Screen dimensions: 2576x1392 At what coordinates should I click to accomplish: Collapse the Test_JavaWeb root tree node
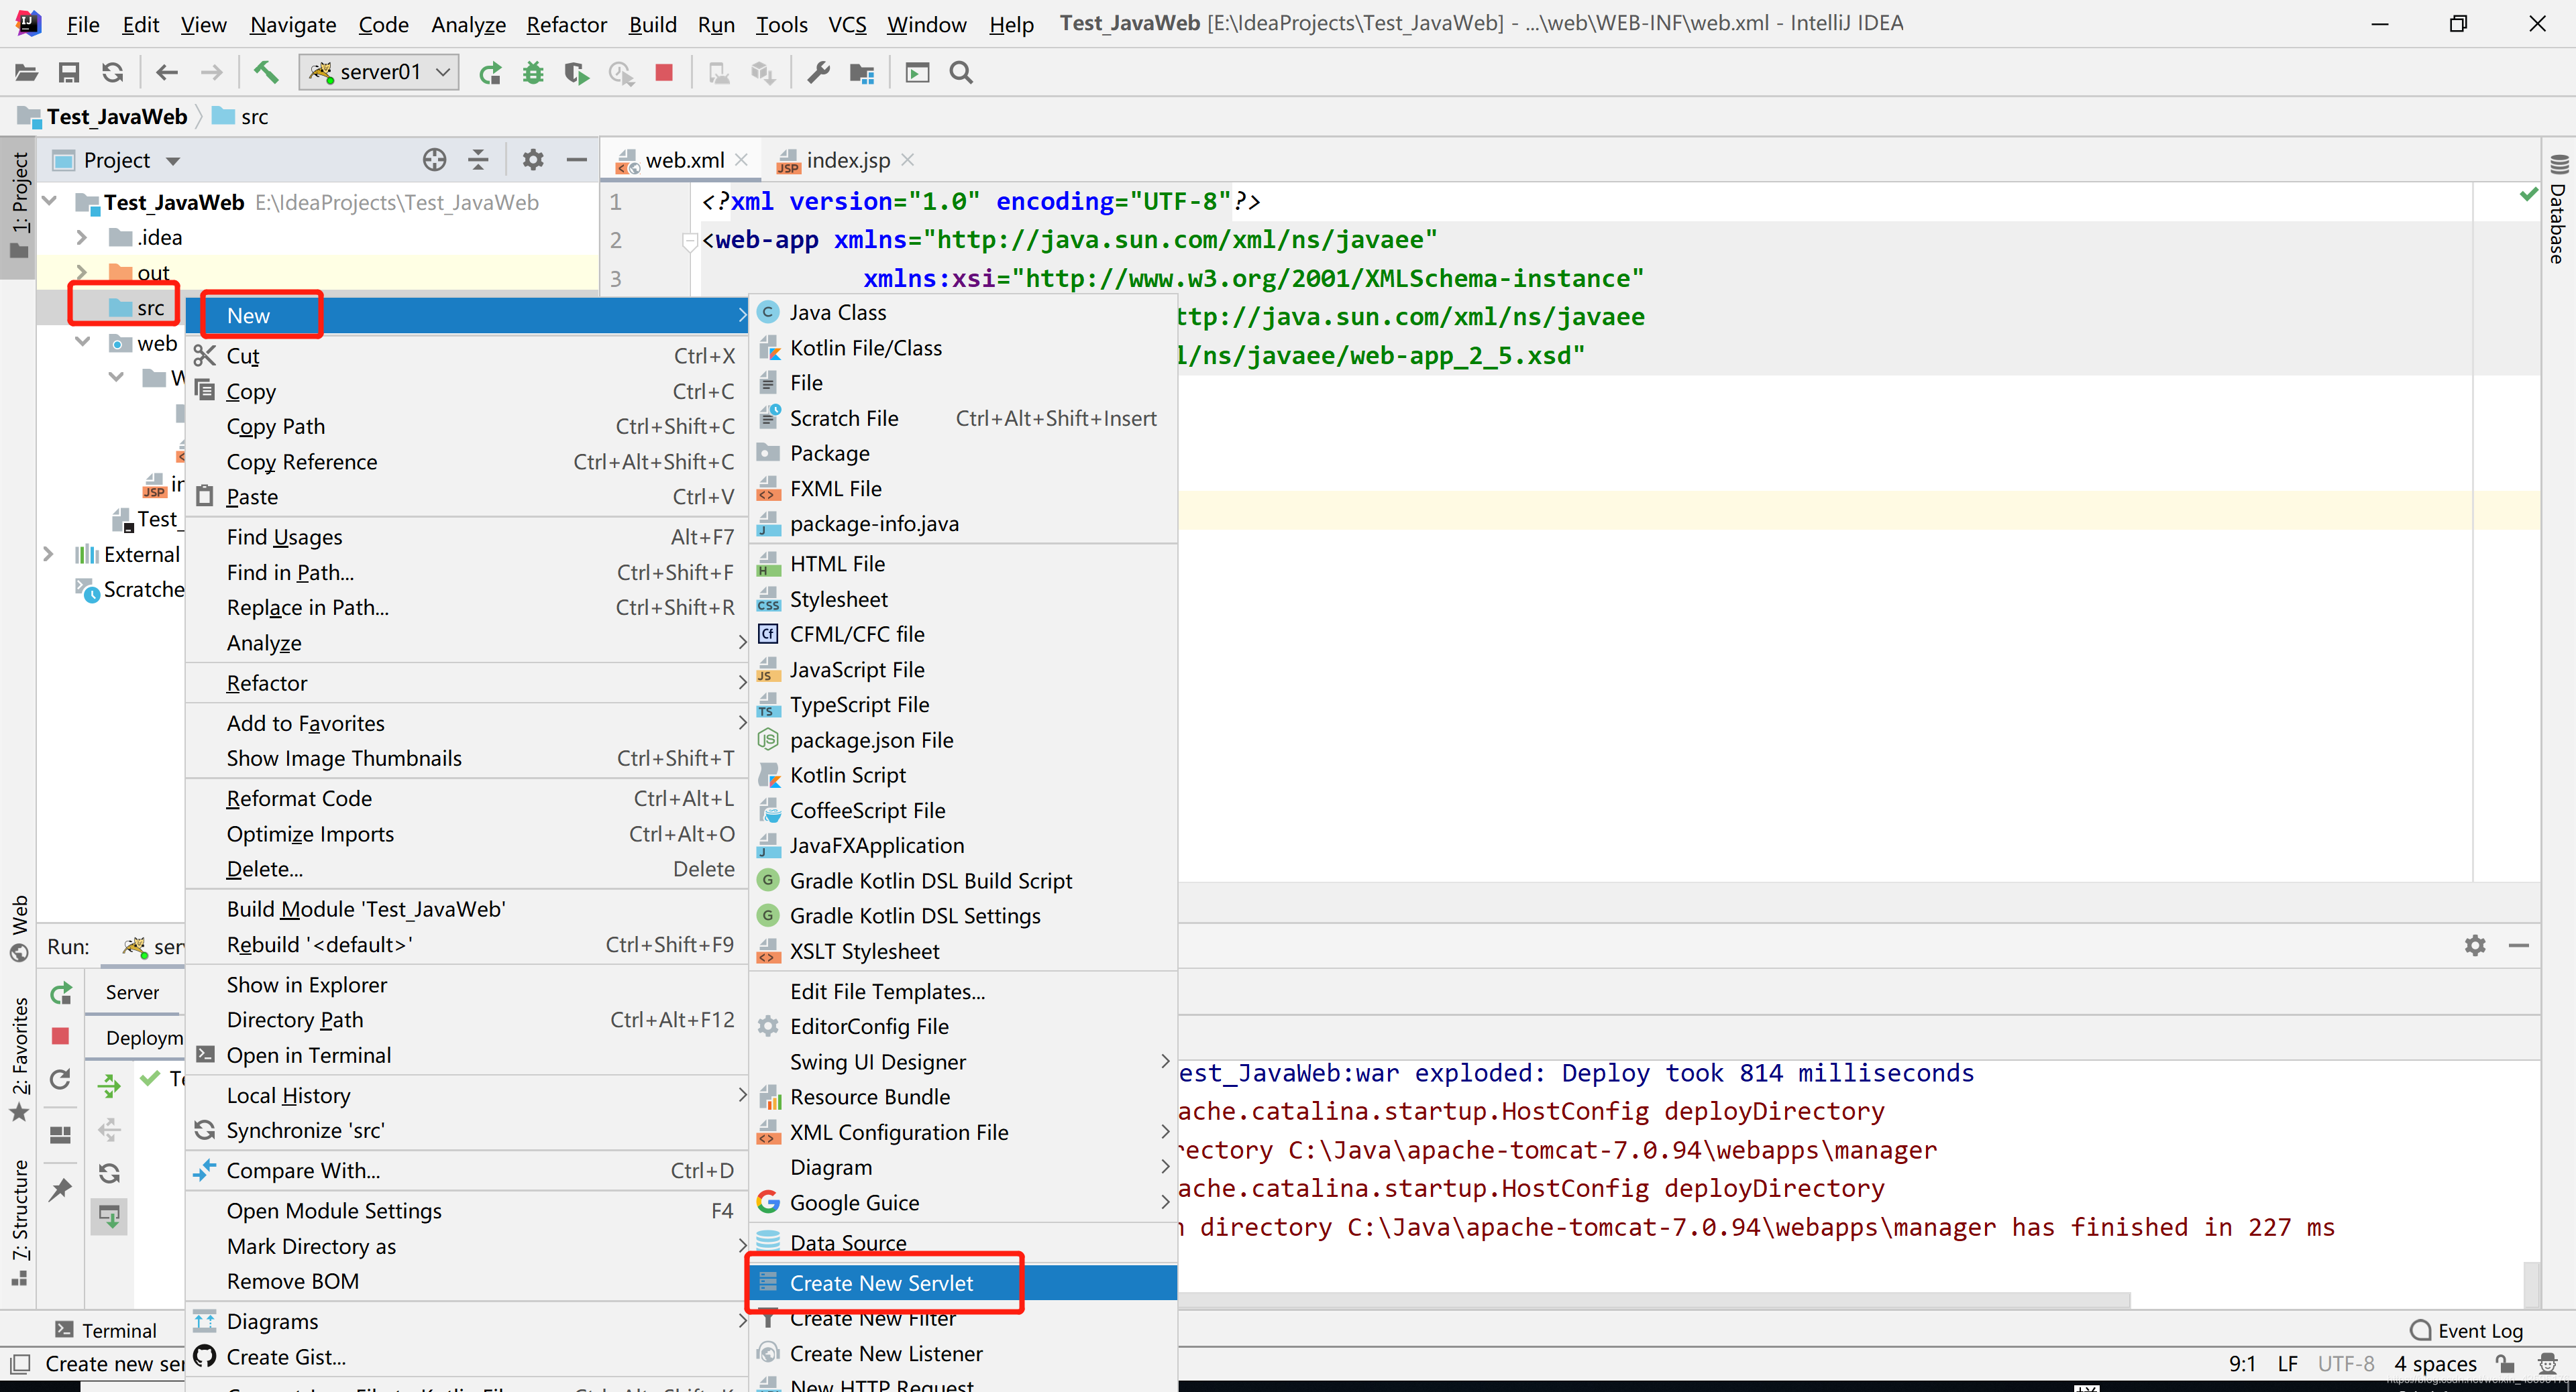[50, 202]
